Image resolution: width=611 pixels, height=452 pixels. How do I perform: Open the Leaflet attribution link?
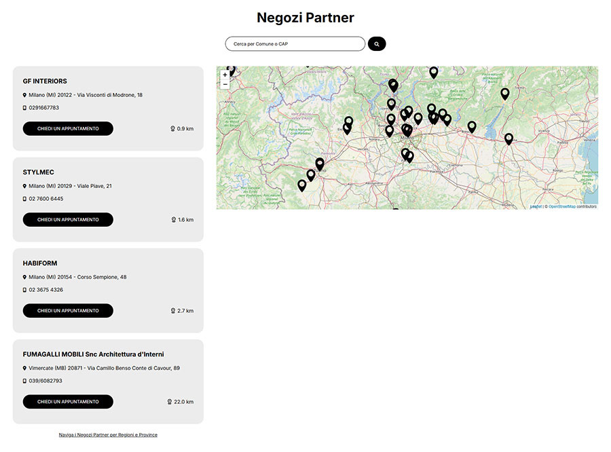click(536, 206)
